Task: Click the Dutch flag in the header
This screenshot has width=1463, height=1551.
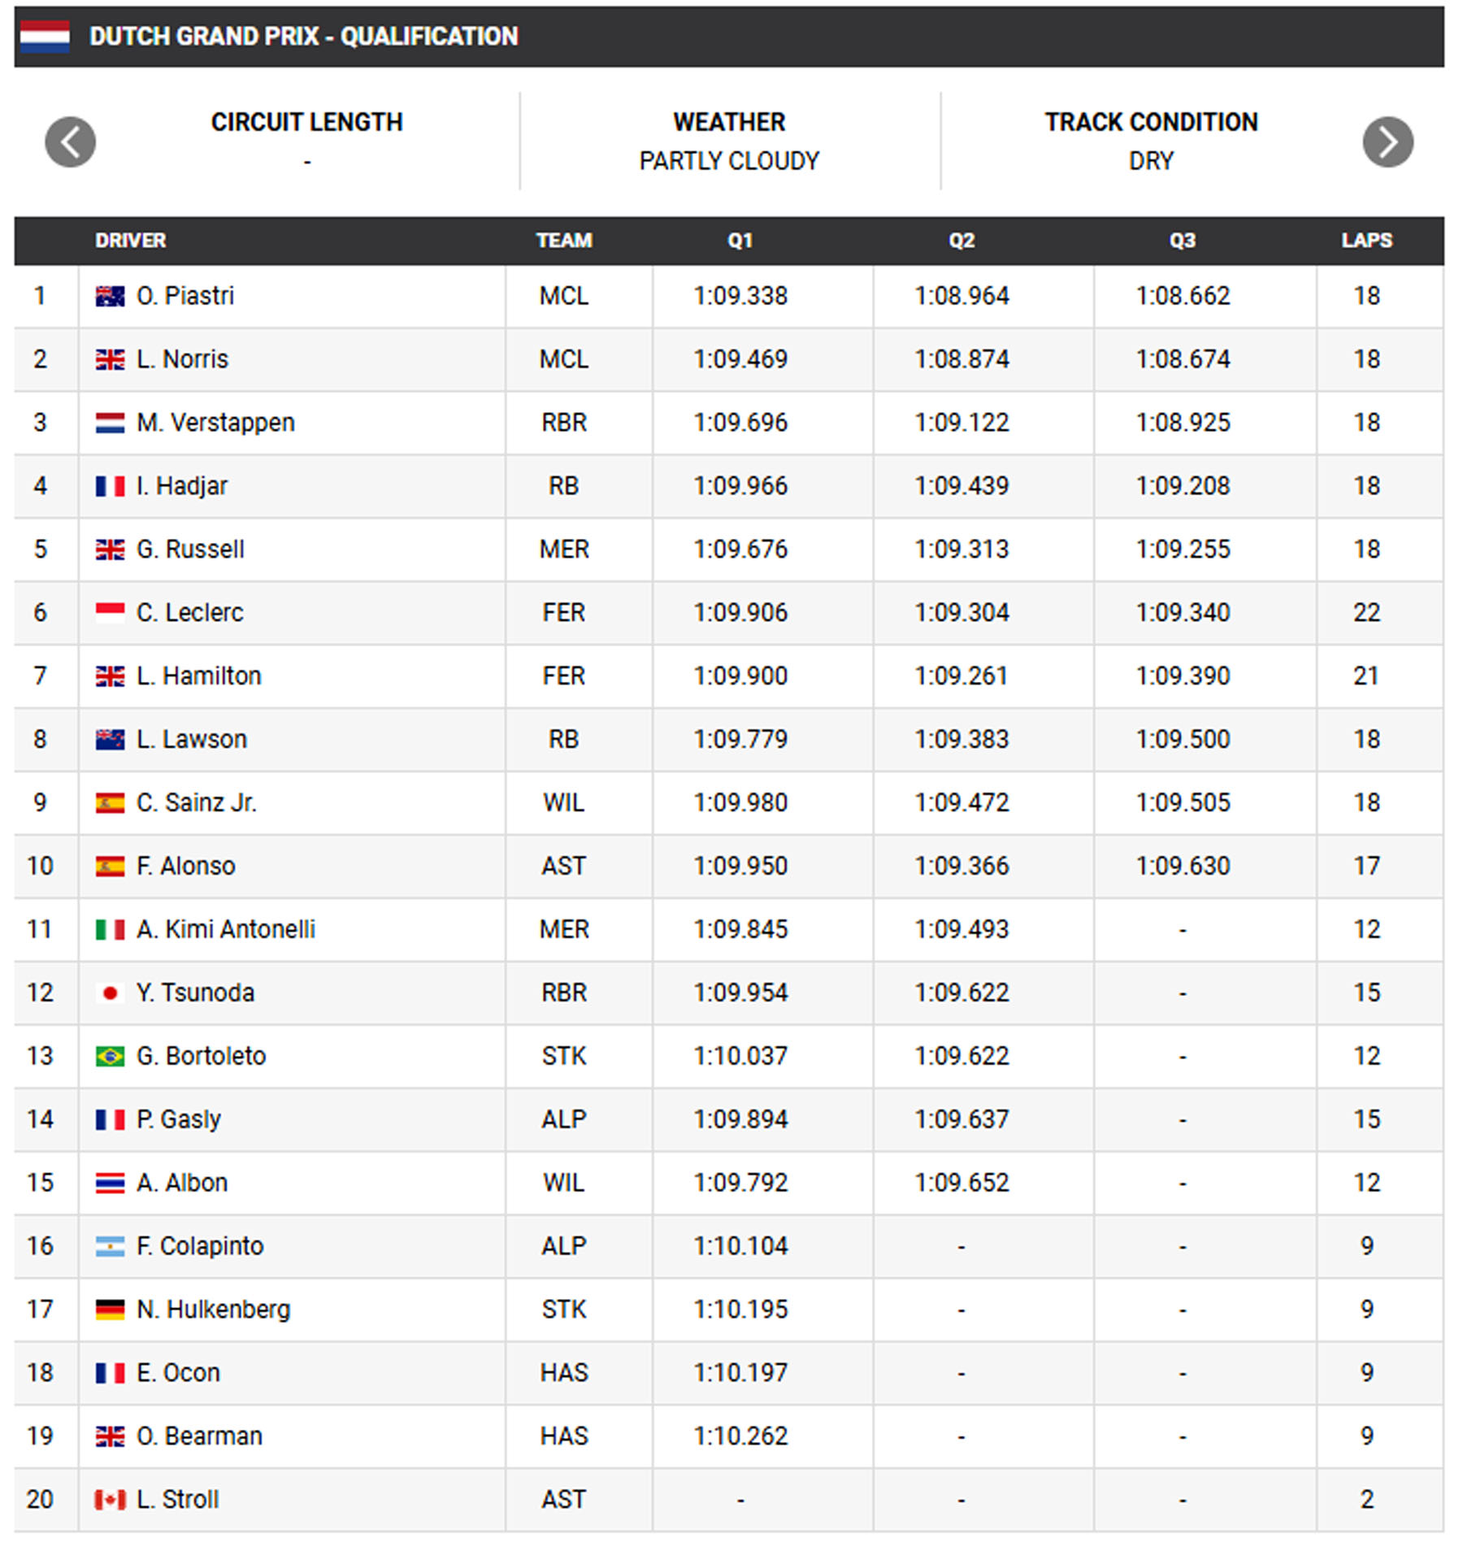Action: point(46,37)
